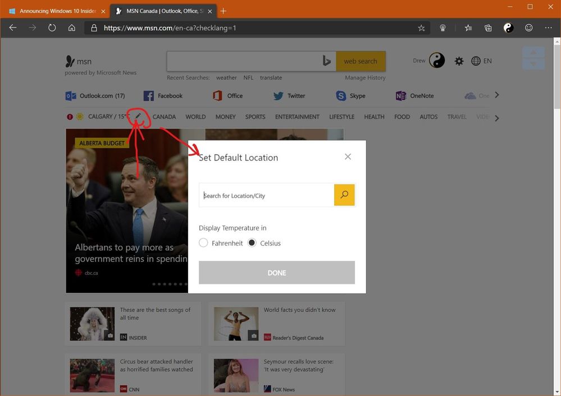Click the Bing logo in search box

326,61
